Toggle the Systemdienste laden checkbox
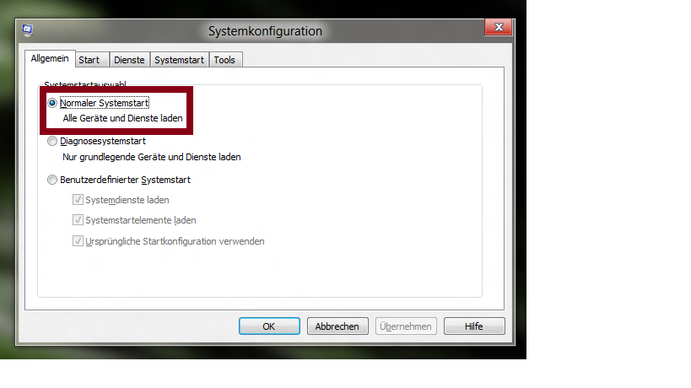The image size is (691, 388). coord(78,200)
